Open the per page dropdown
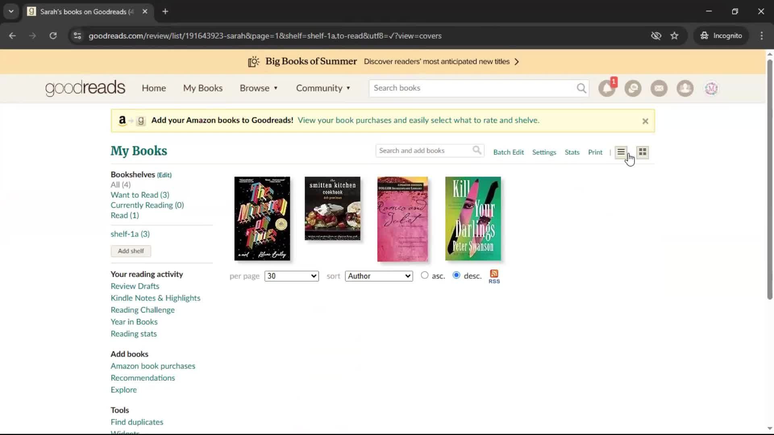This screenshot has width=774, height=435. pyautogui.click(x=291, y=276)
